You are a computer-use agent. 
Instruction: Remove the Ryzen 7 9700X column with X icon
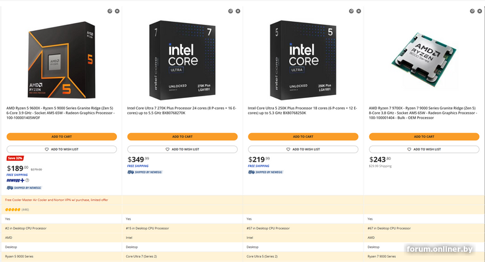(481, 11)
